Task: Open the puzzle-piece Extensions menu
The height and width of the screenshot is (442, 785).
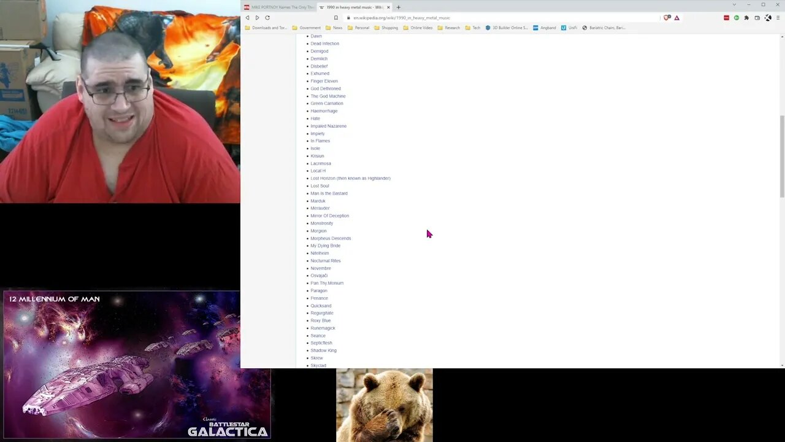Action: pos(746,18)
